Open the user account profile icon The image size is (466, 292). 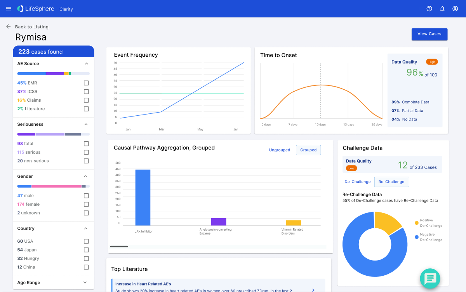pos(455,9)
